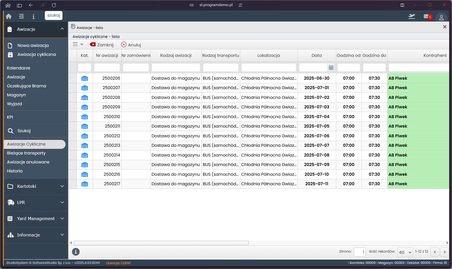Click the calendar picker in Data filter
Viewport: 452px width, 269px height.
(x=331, y=67)
